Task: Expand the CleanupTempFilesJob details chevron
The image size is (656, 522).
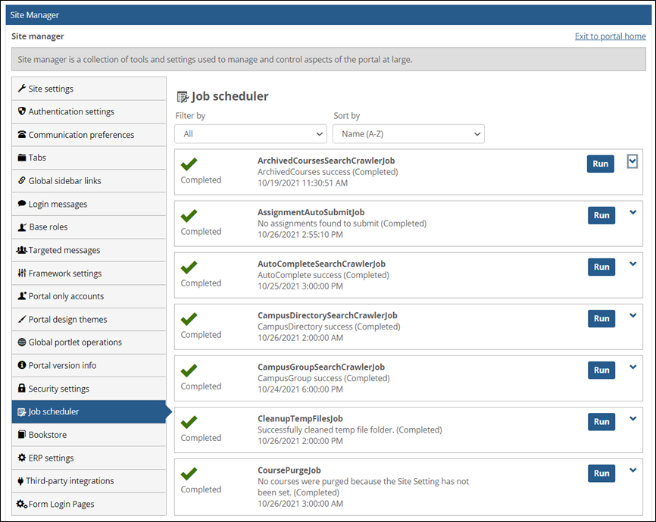Action: 633,419
